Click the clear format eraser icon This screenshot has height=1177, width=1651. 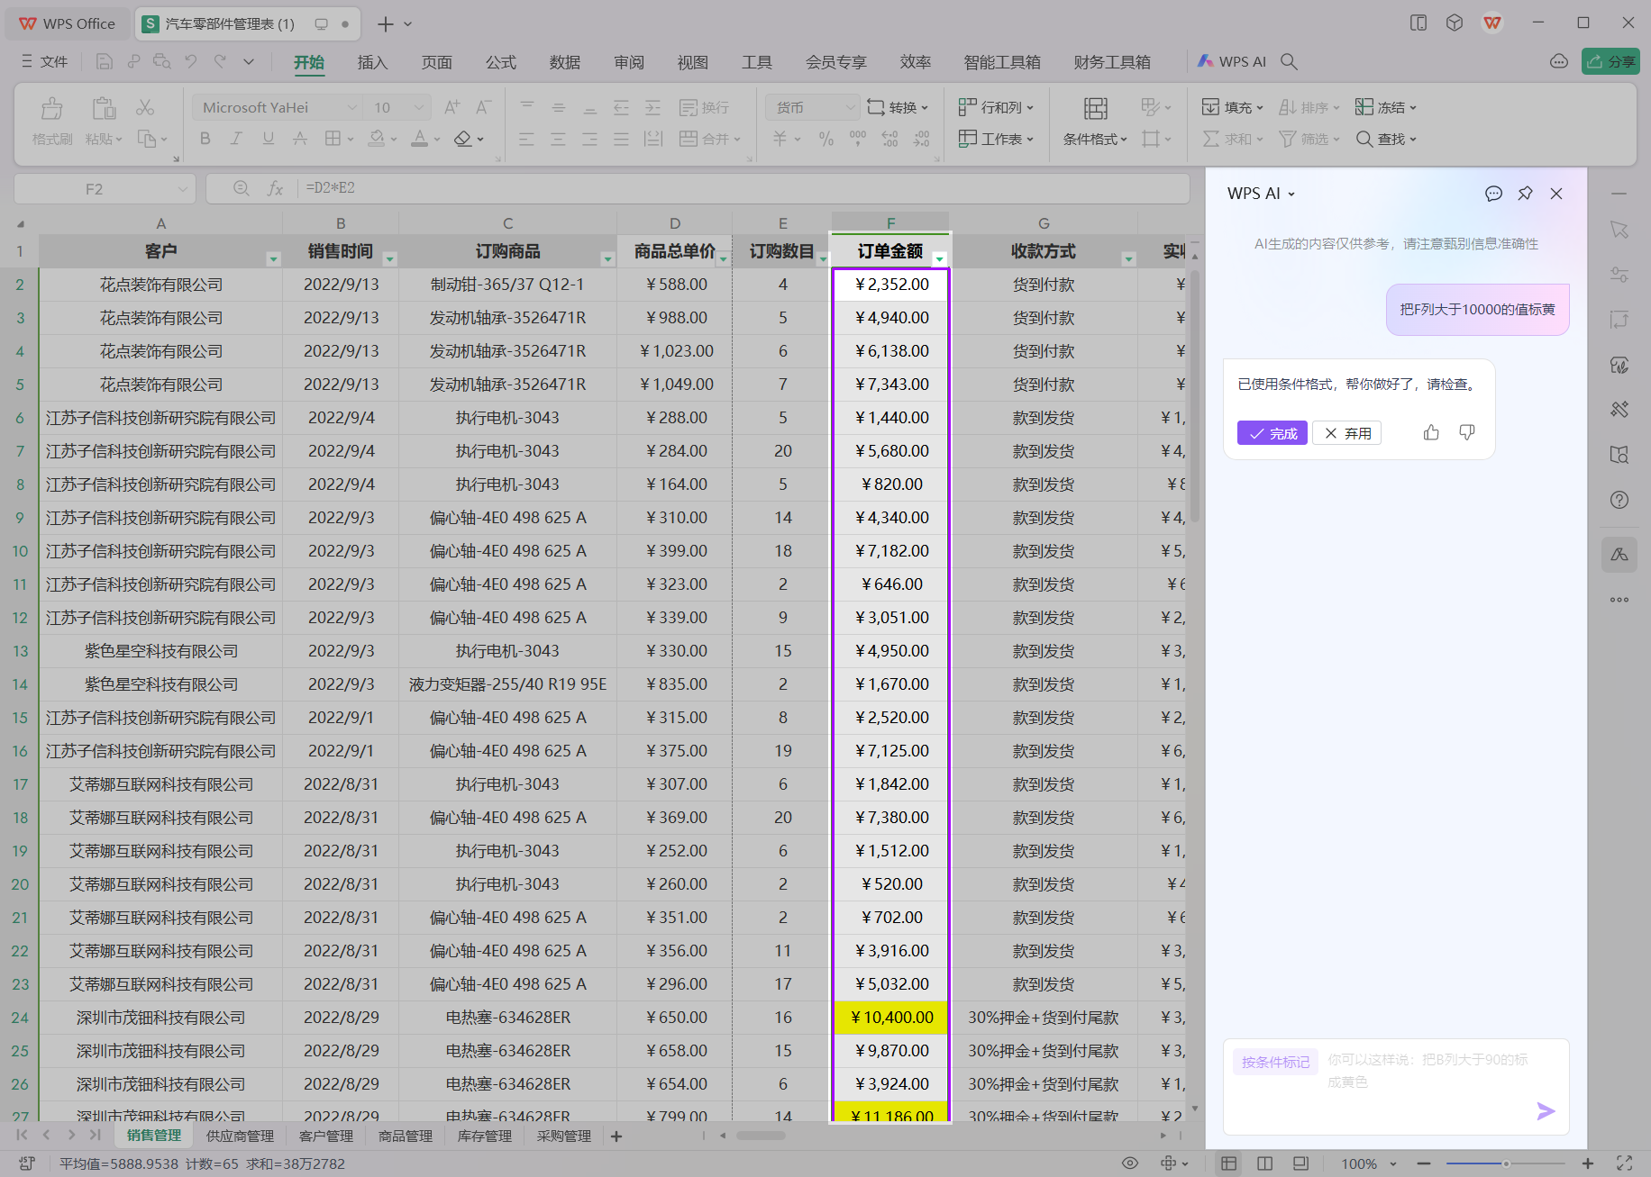462,139
